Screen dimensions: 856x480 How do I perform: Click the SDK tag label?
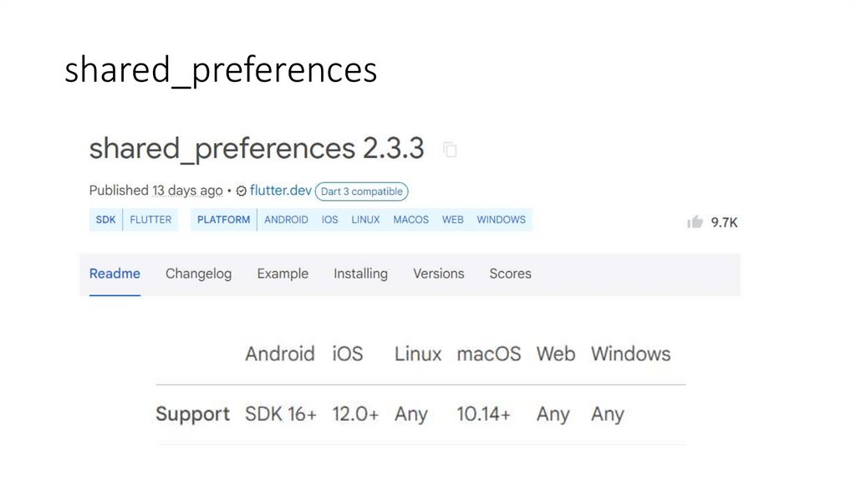point(106,220)
